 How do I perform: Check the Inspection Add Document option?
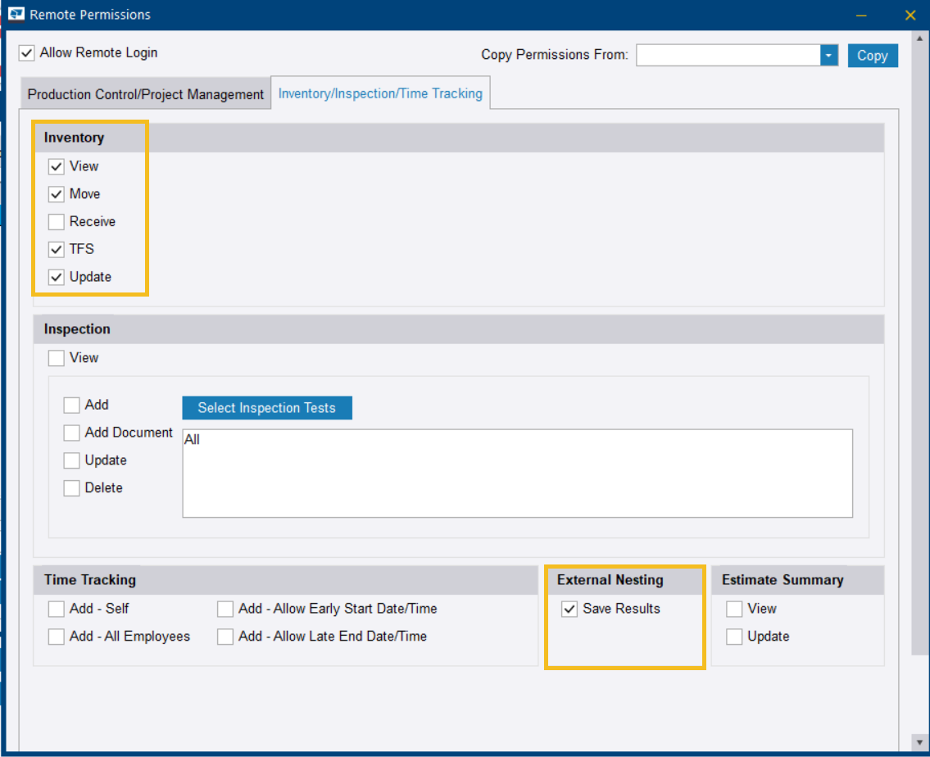point(72,433)
